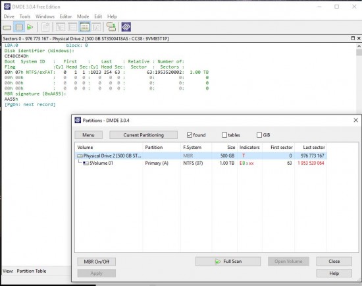This screenshot has height=286, width=362.
Task: Click the '1953520002' number of sectors value
Action: tap(168, 72)
